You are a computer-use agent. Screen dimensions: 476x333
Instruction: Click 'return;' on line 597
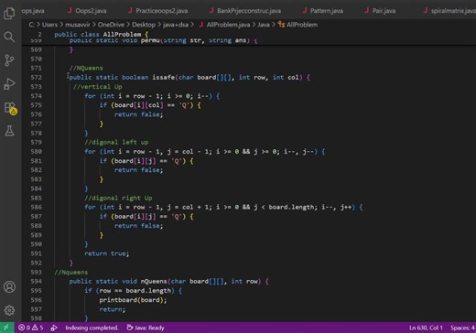113,309
